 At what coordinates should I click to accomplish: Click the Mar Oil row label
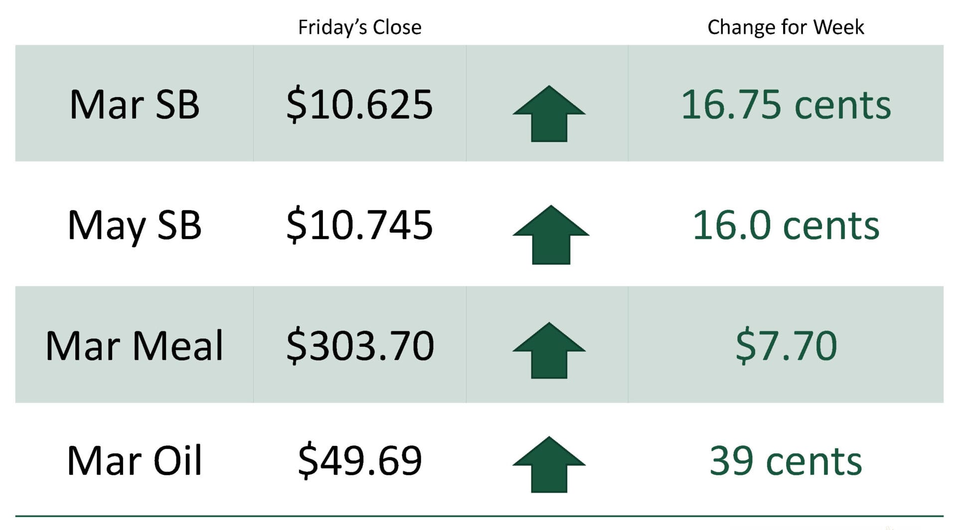(x=135, y=461)
